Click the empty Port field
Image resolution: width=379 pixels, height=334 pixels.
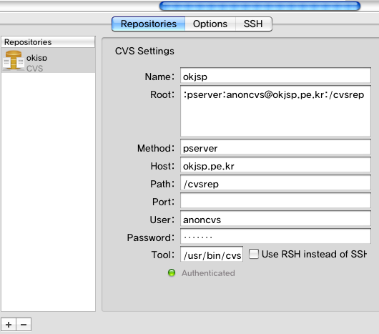pos(275,200)
